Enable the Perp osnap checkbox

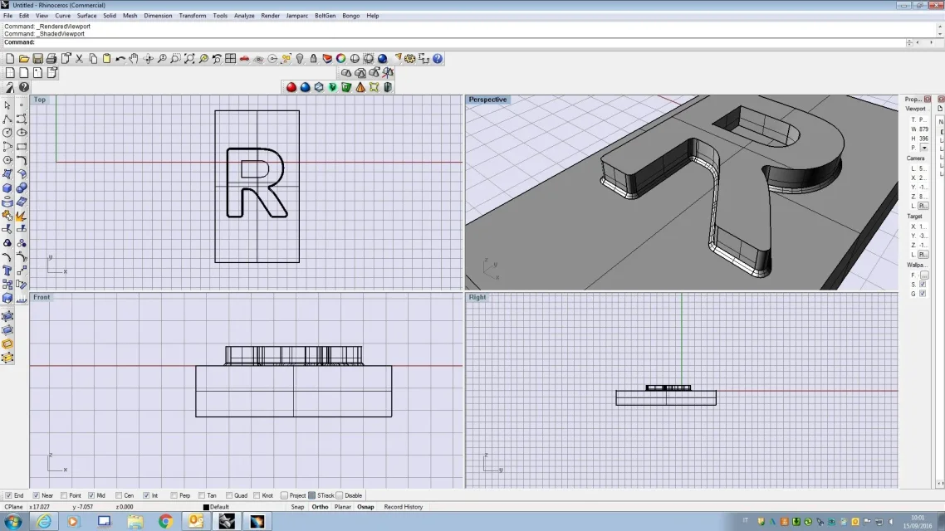[x=174, y=495]
